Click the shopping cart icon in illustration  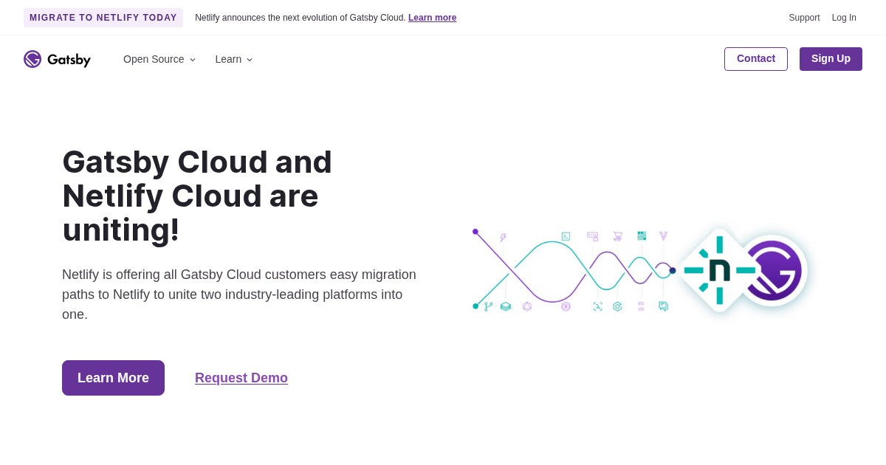(617, 236)
